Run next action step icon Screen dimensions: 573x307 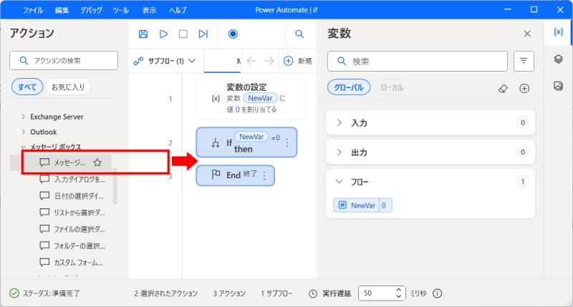pyautogui.click(x=203, y=34)
